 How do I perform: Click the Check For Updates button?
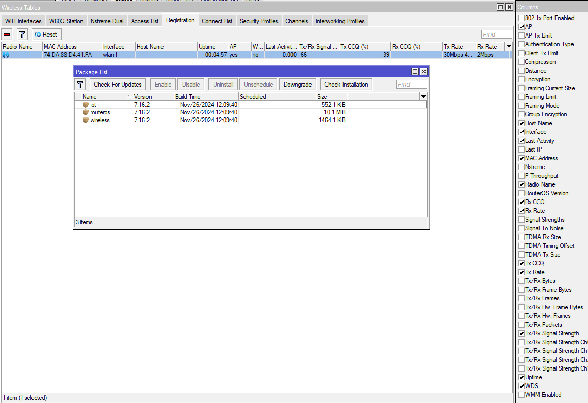[118, 85]
